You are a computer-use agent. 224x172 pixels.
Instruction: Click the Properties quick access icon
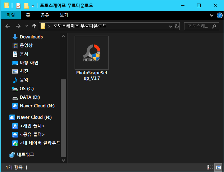pos(18,6)
